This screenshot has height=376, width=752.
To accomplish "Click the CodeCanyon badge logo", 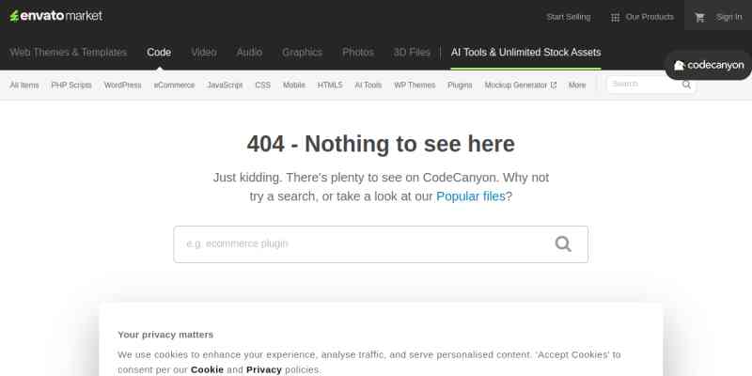I will [x=709, y=66].
